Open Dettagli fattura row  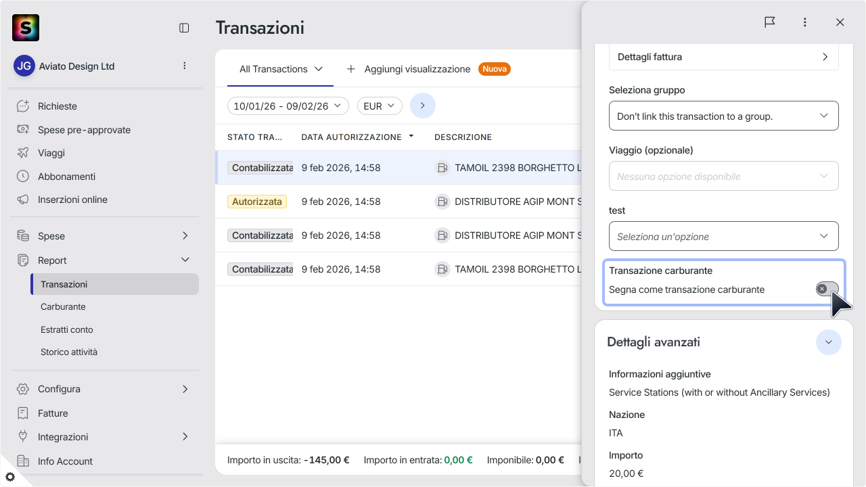pyautogui.click(x=724, y=57)
